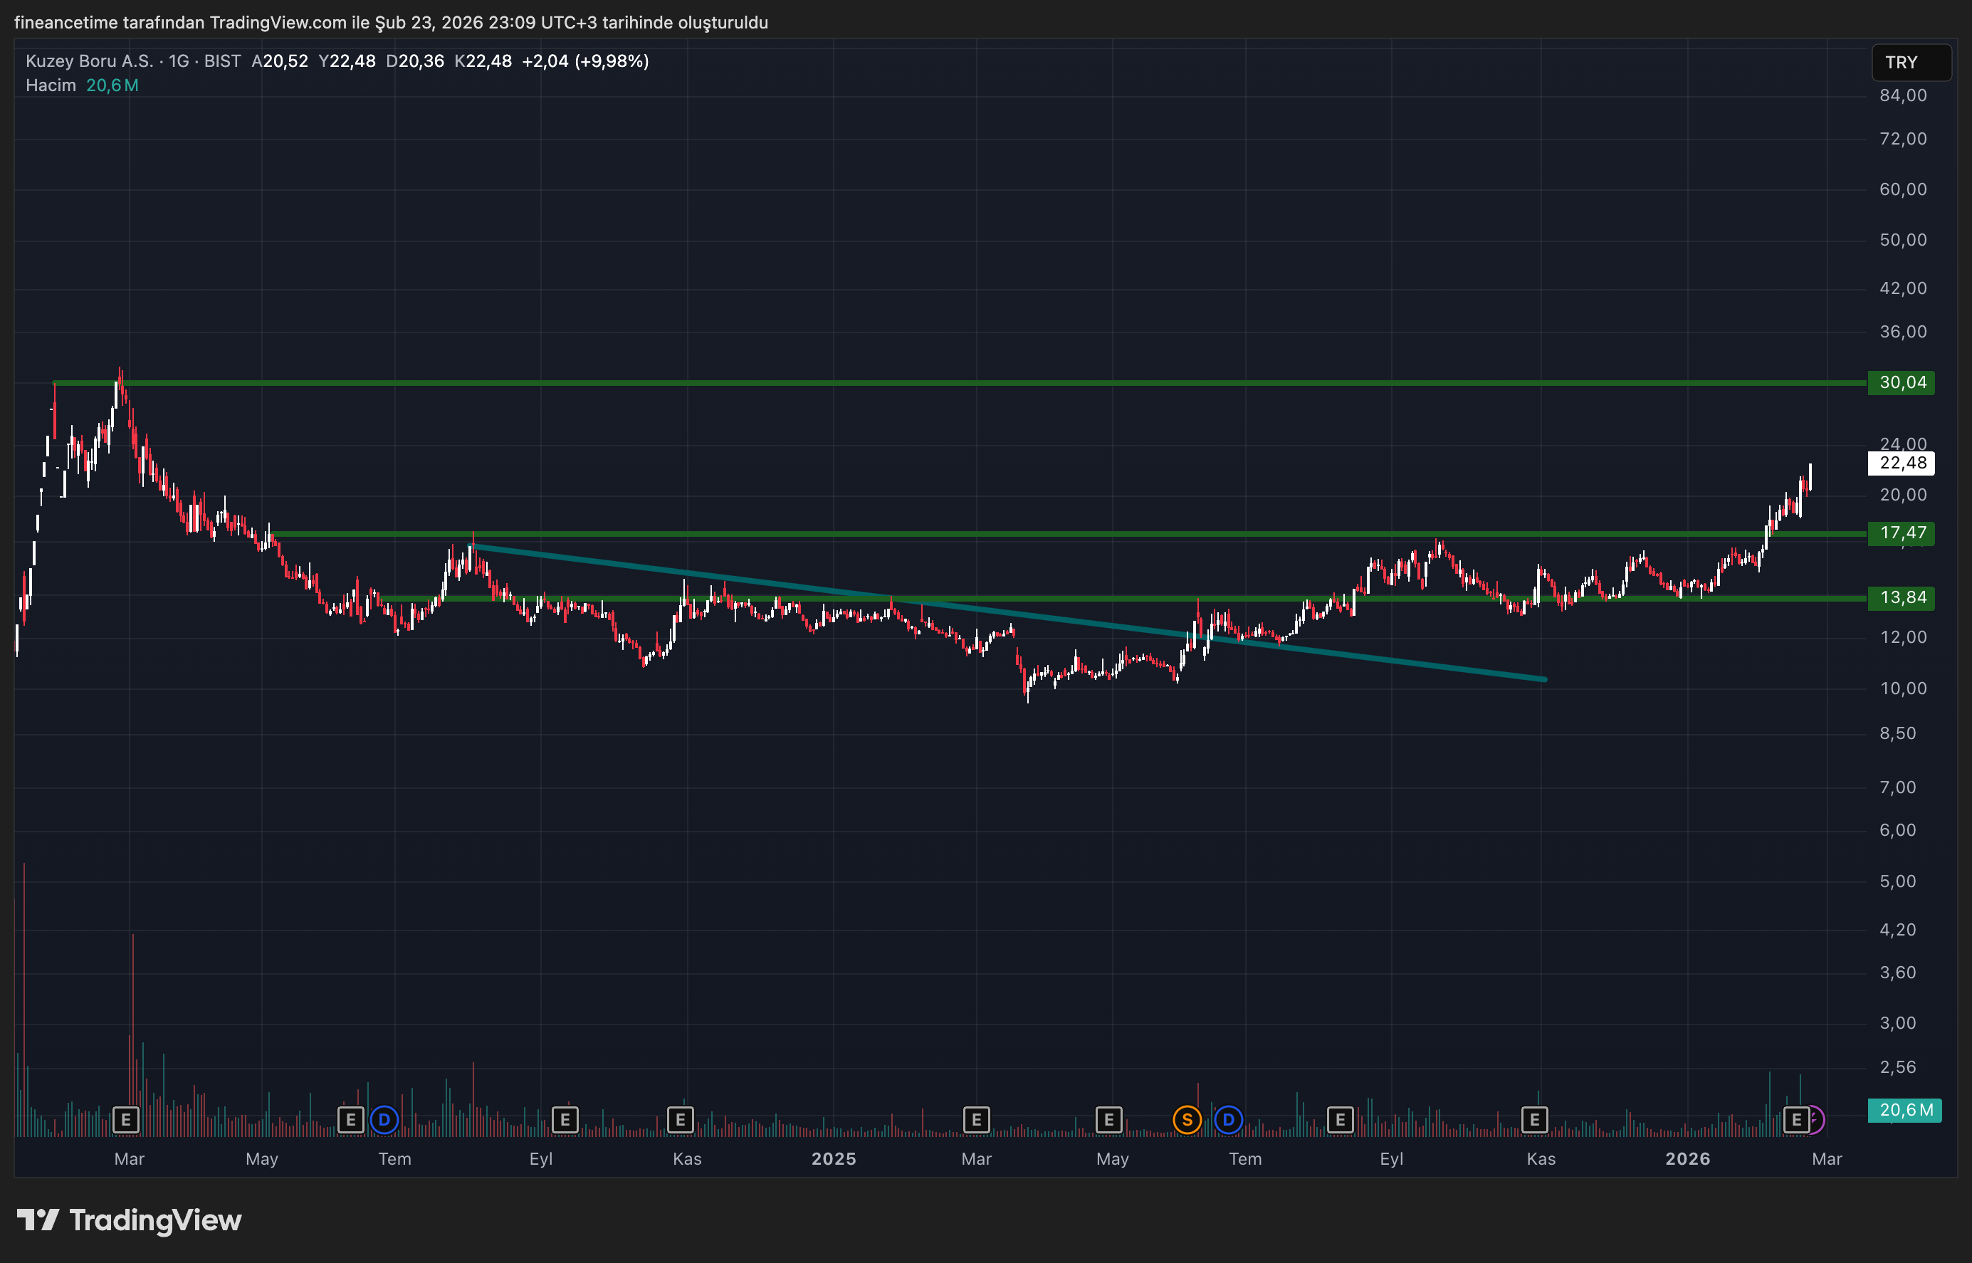1972x1263 pixels.
Task: Open the E earnings marker just after Eyl 2024
Action: (565, 1119)
